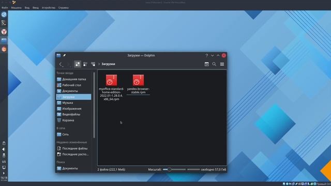This screenshot has height=186, width=331.
Task: Pin Dolphin window on all desktops
Action: [x=64, y=55]
